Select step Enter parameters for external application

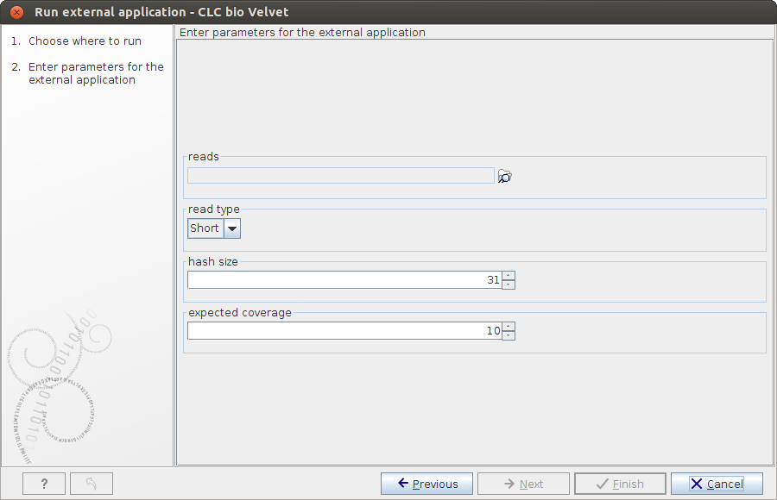pyautogui.click(x=96, y=72)
